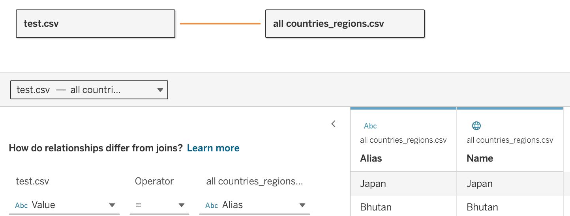Click the all countries_regions.csv label above Name

pyautogui.click(x=510, y=140)
